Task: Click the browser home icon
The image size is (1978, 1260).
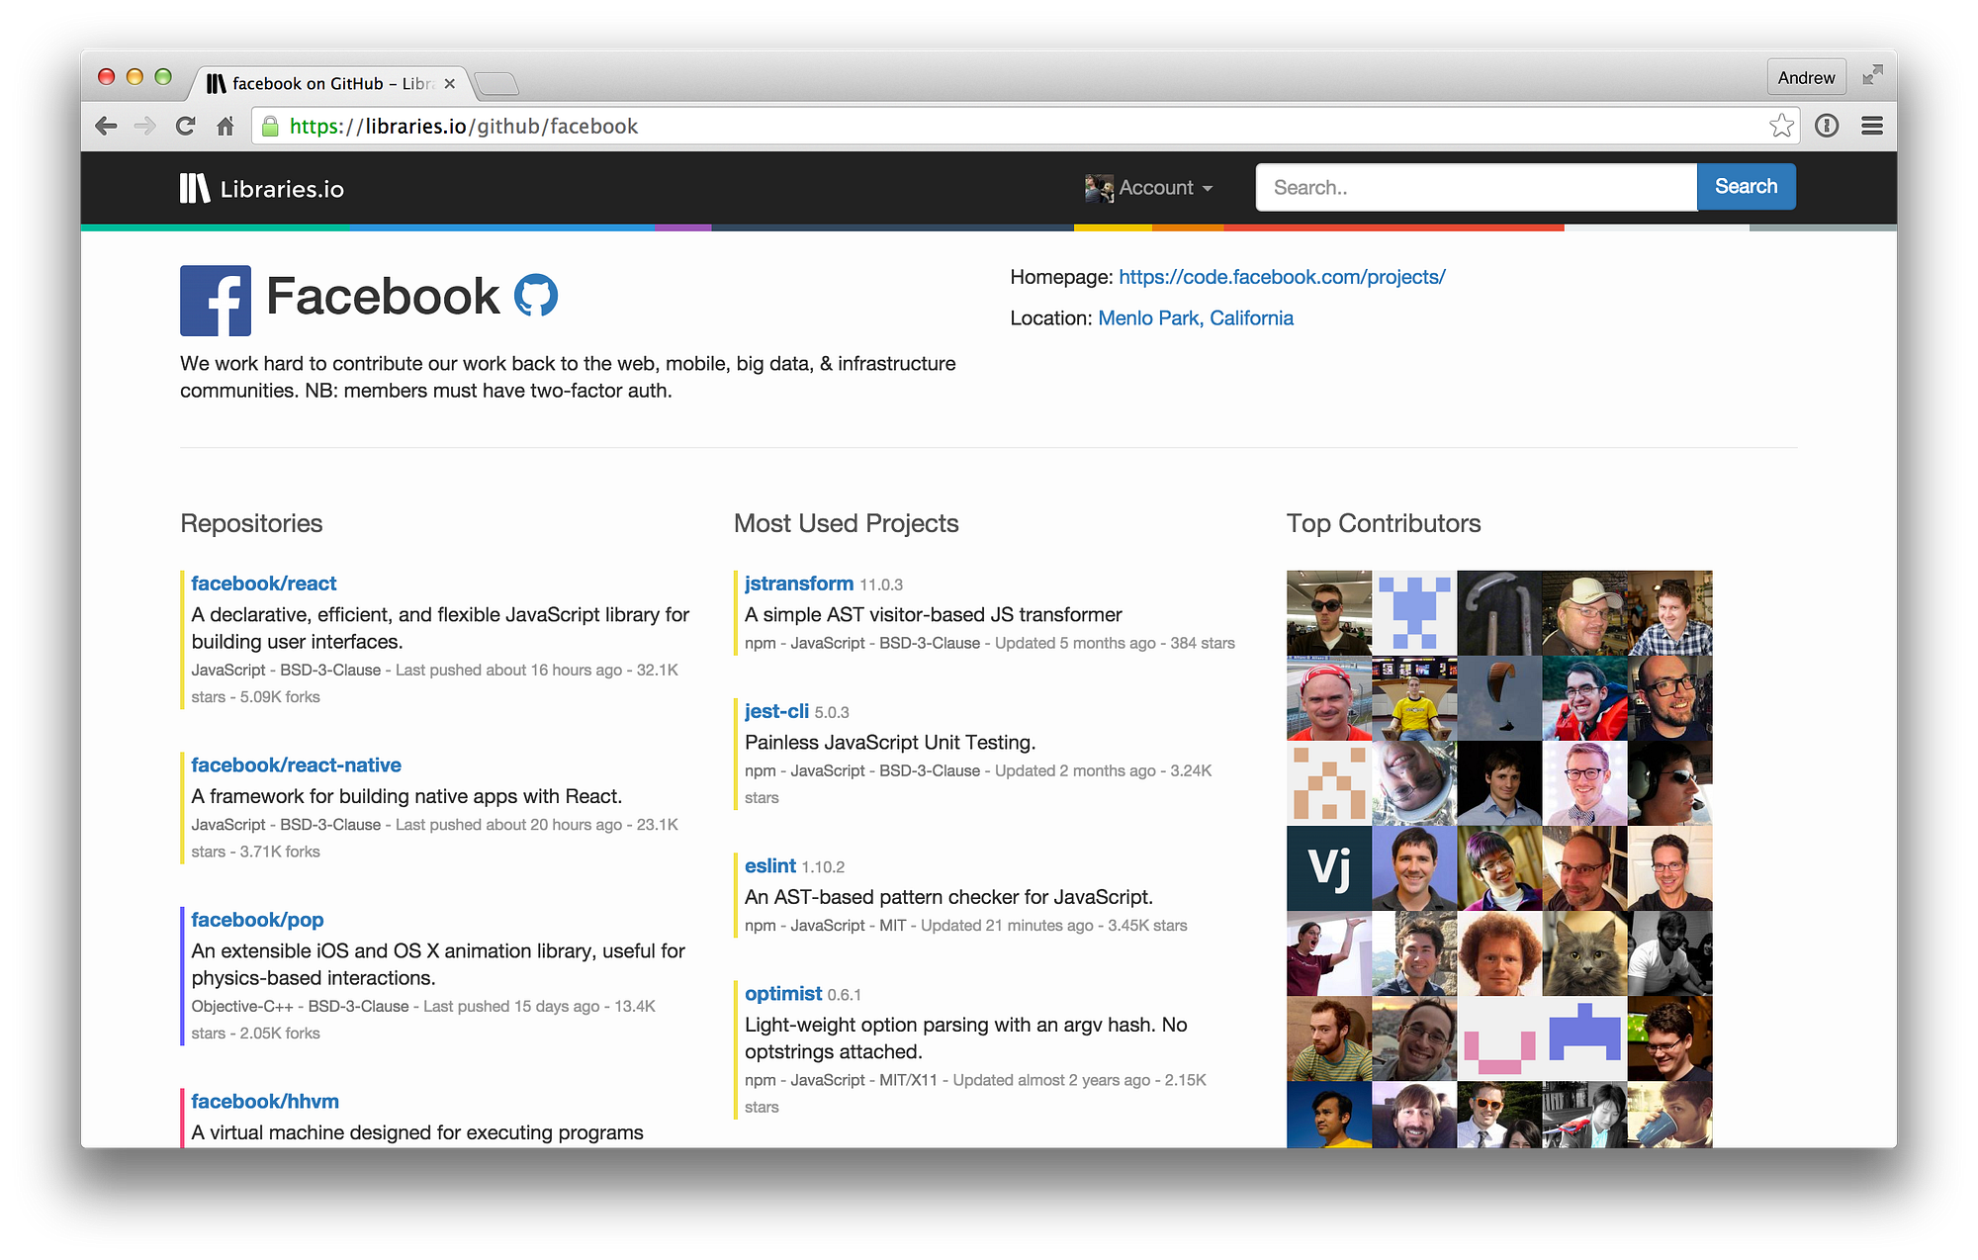Action: (x=225, y=126)
